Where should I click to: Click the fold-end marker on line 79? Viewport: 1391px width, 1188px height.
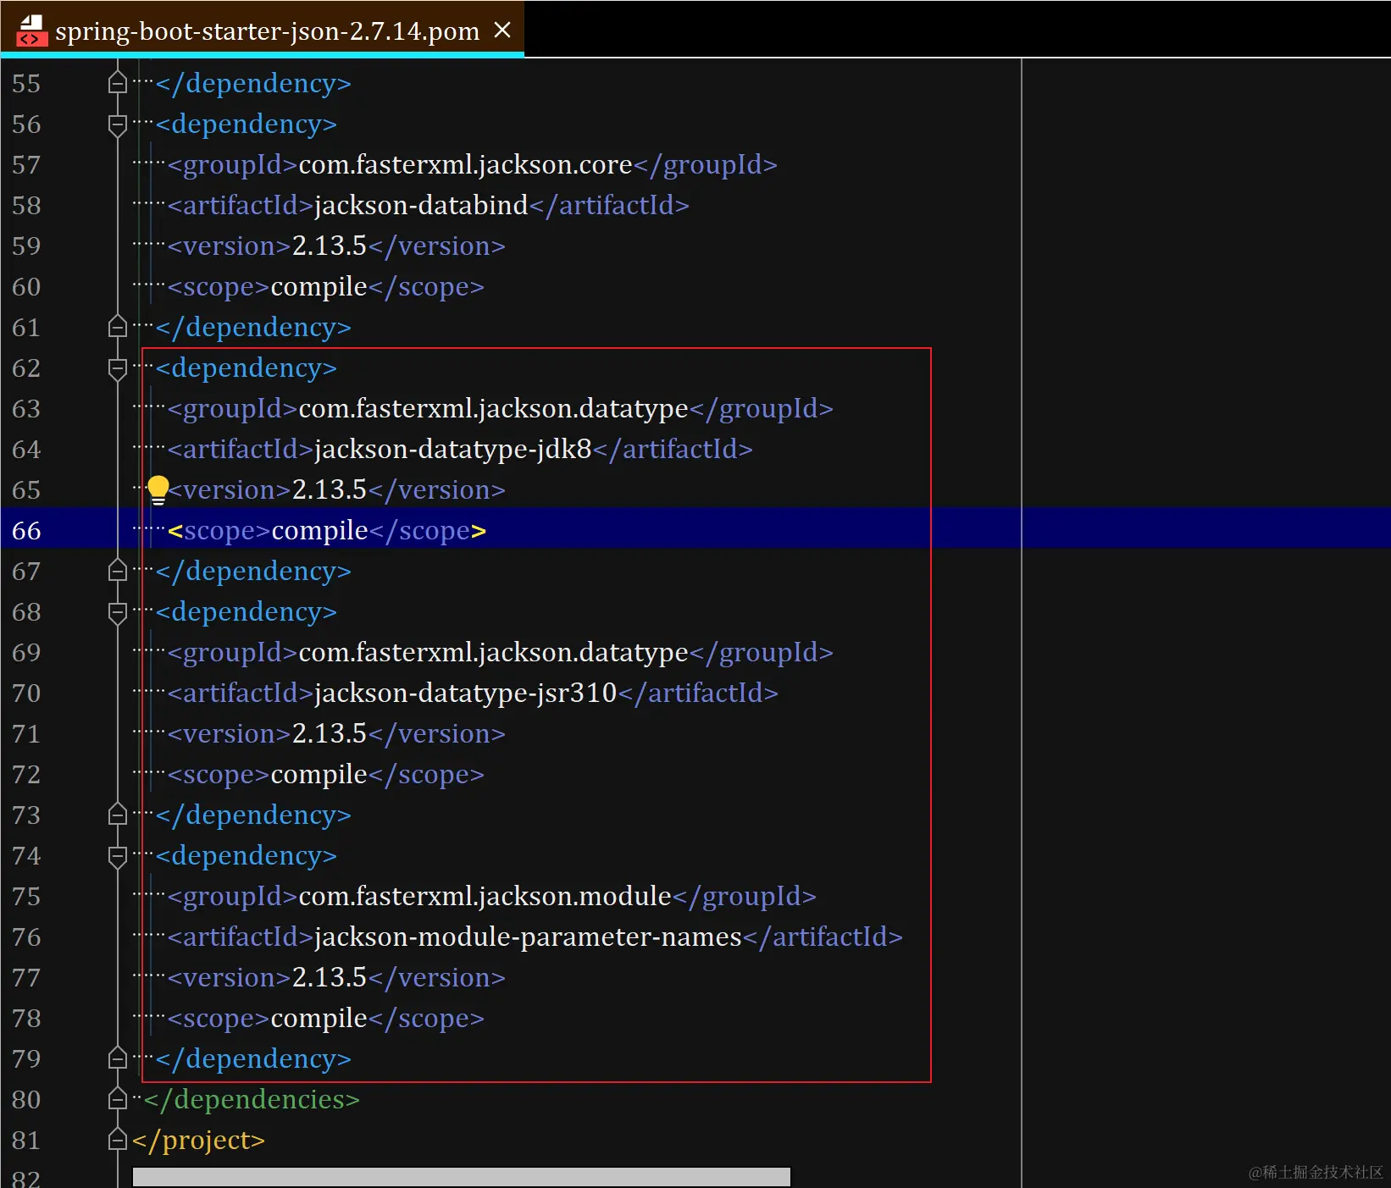coord(118,1058)
